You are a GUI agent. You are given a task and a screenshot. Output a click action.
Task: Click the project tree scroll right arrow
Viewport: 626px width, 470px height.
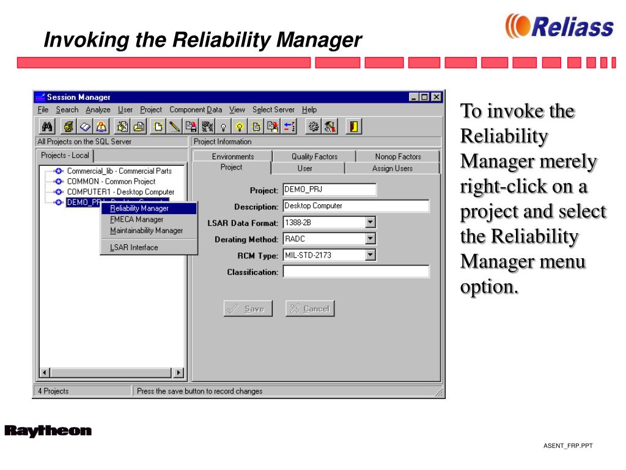179,373
